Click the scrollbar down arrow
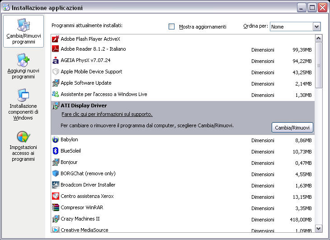Viewport: 330px width, 240px height. 318,228
